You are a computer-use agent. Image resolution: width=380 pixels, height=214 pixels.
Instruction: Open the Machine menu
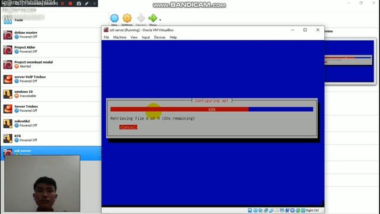tap(120, 37)
